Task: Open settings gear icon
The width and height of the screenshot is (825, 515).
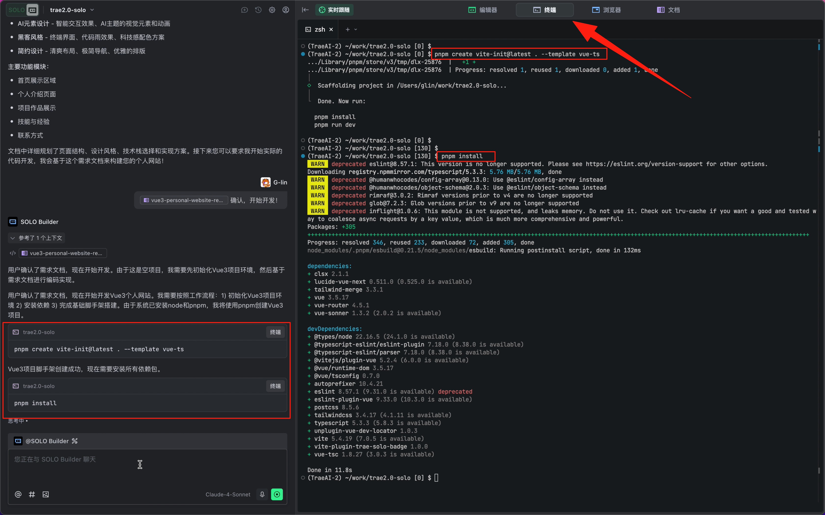Action: [272, 10]
